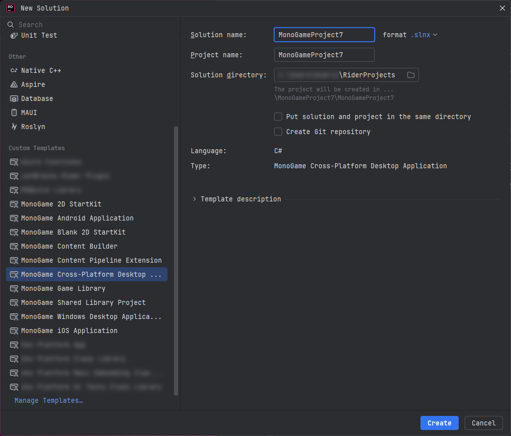The image size is (511, 436).
Task: Enable putting solution and project in same directory
Action: point(278,117)
